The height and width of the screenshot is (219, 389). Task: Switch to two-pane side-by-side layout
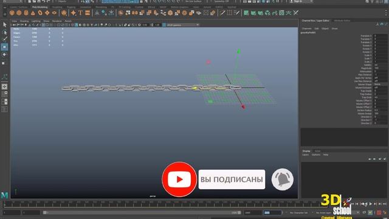click(4, 102)
